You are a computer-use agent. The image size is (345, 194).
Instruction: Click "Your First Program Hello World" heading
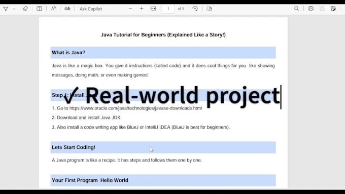click(90, 180)
